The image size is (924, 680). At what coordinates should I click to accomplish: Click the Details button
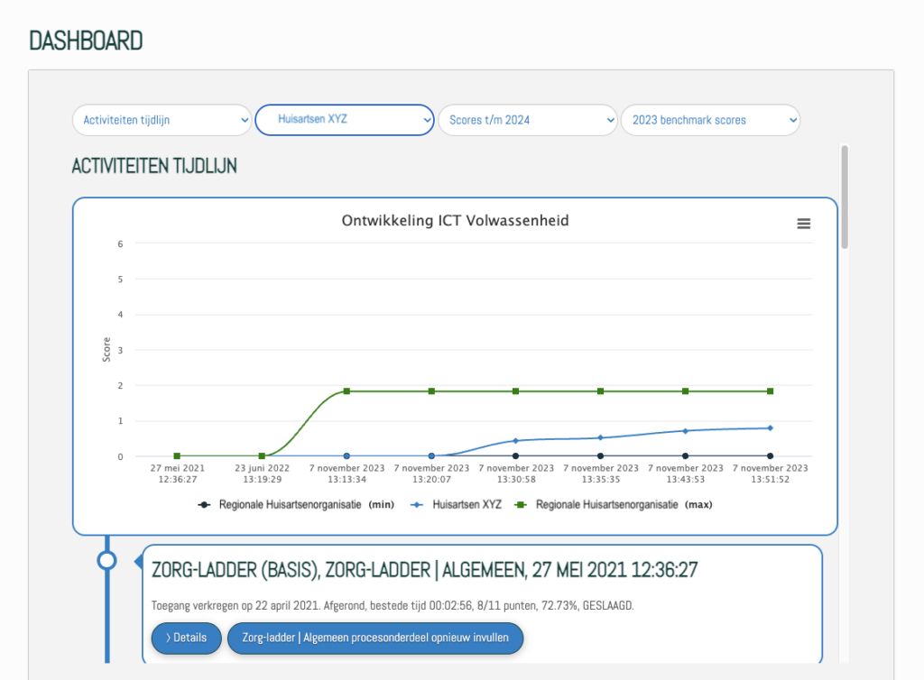coord(186,638)
